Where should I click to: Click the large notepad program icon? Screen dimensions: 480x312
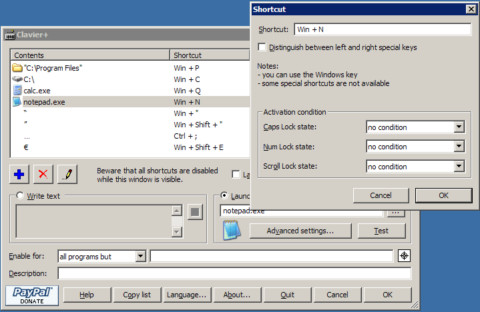click(x=232, y=230)
